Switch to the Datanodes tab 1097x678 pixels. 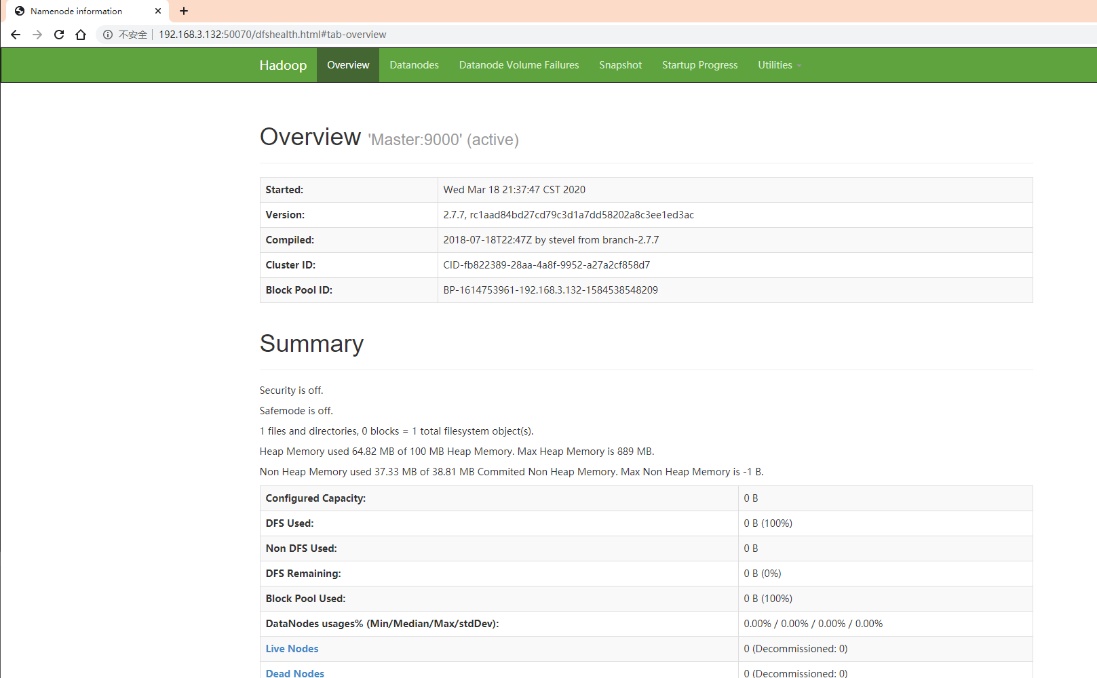pyautogui.click(x=414, y=65)
